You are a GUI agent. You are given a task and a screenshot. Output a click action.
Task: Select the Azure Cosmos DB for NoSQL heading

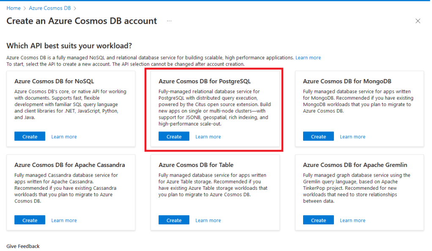(x=54, y=81)
